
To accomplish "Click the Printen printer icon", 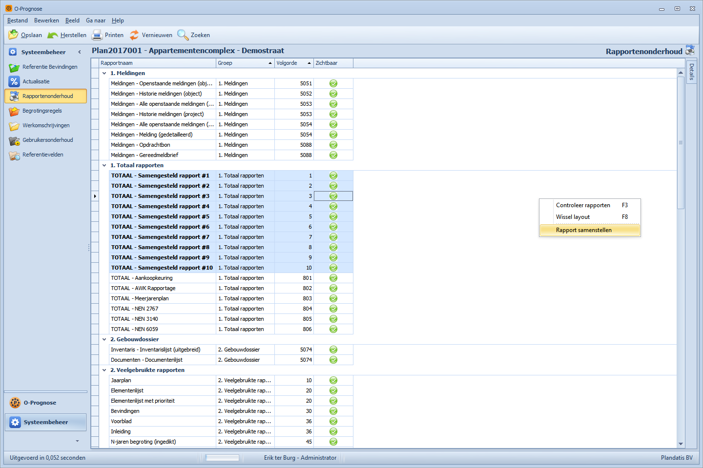I will [x=97, y=35].
